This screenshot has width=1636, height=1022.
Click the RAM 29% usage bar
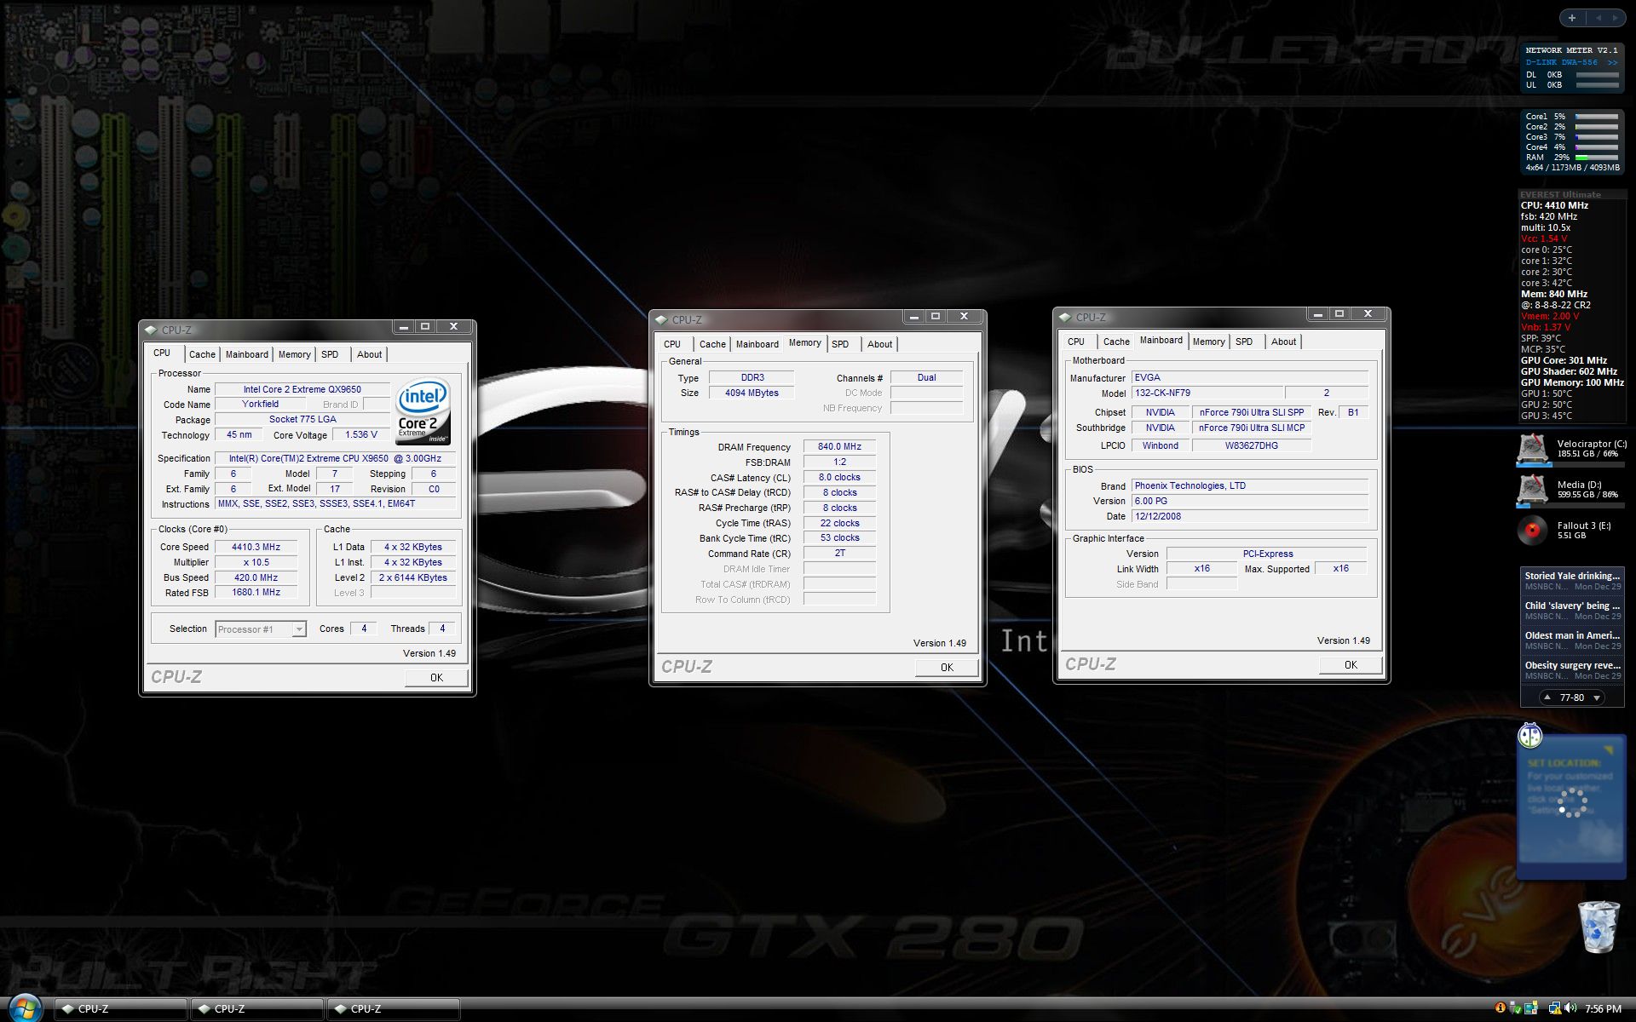1596,158
